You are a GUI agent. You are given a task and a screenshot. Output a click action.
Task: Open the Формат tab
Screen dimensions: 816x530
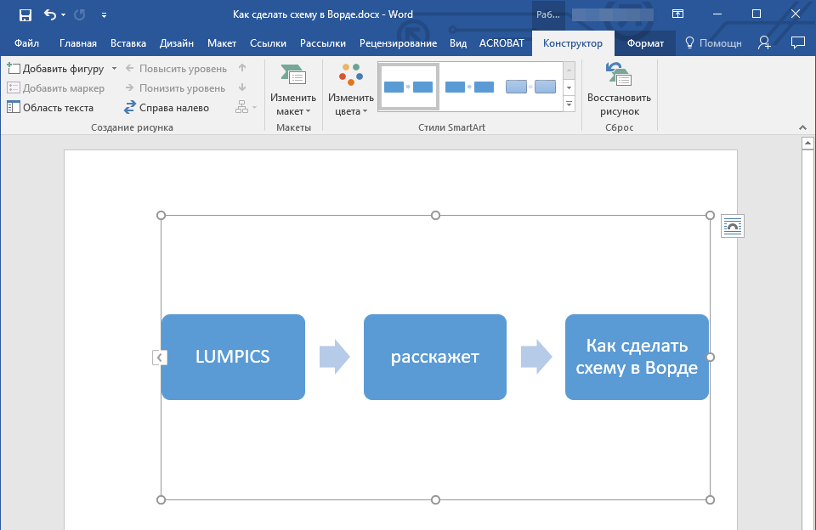(x=645, y=43)
